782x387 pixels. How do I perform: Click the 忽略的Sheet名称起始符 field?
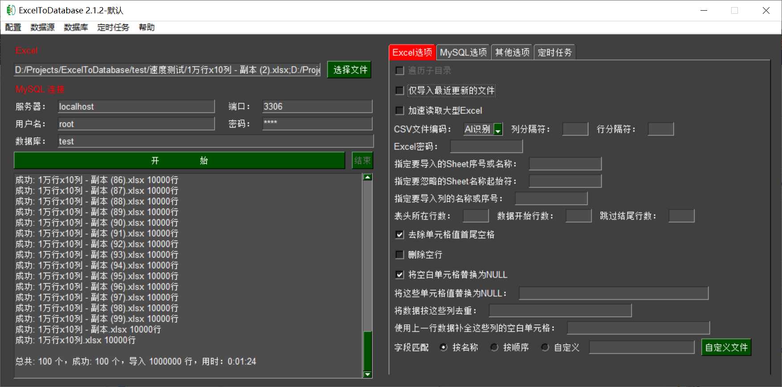[x=565, y=181]
